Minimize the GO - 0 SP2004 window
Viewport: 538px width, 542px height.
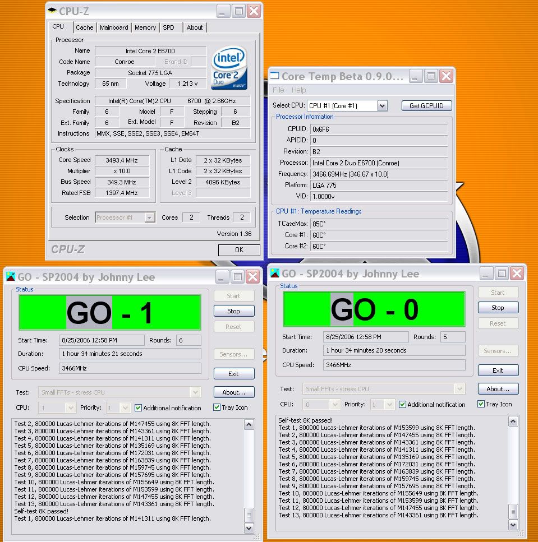486,274
